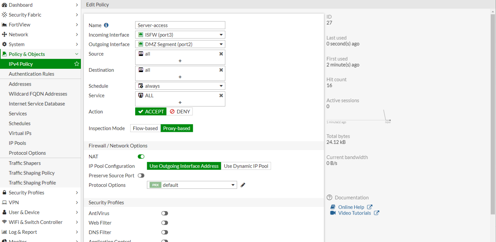
Task: Open the Outgoing Interface dropdown
Action: click(180, 44)
